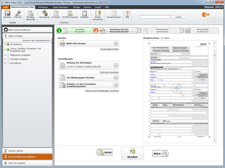Go to step 3 Postversand vorbereiten
This screenshot has width=225, height=168.
(x=158, y=31)
